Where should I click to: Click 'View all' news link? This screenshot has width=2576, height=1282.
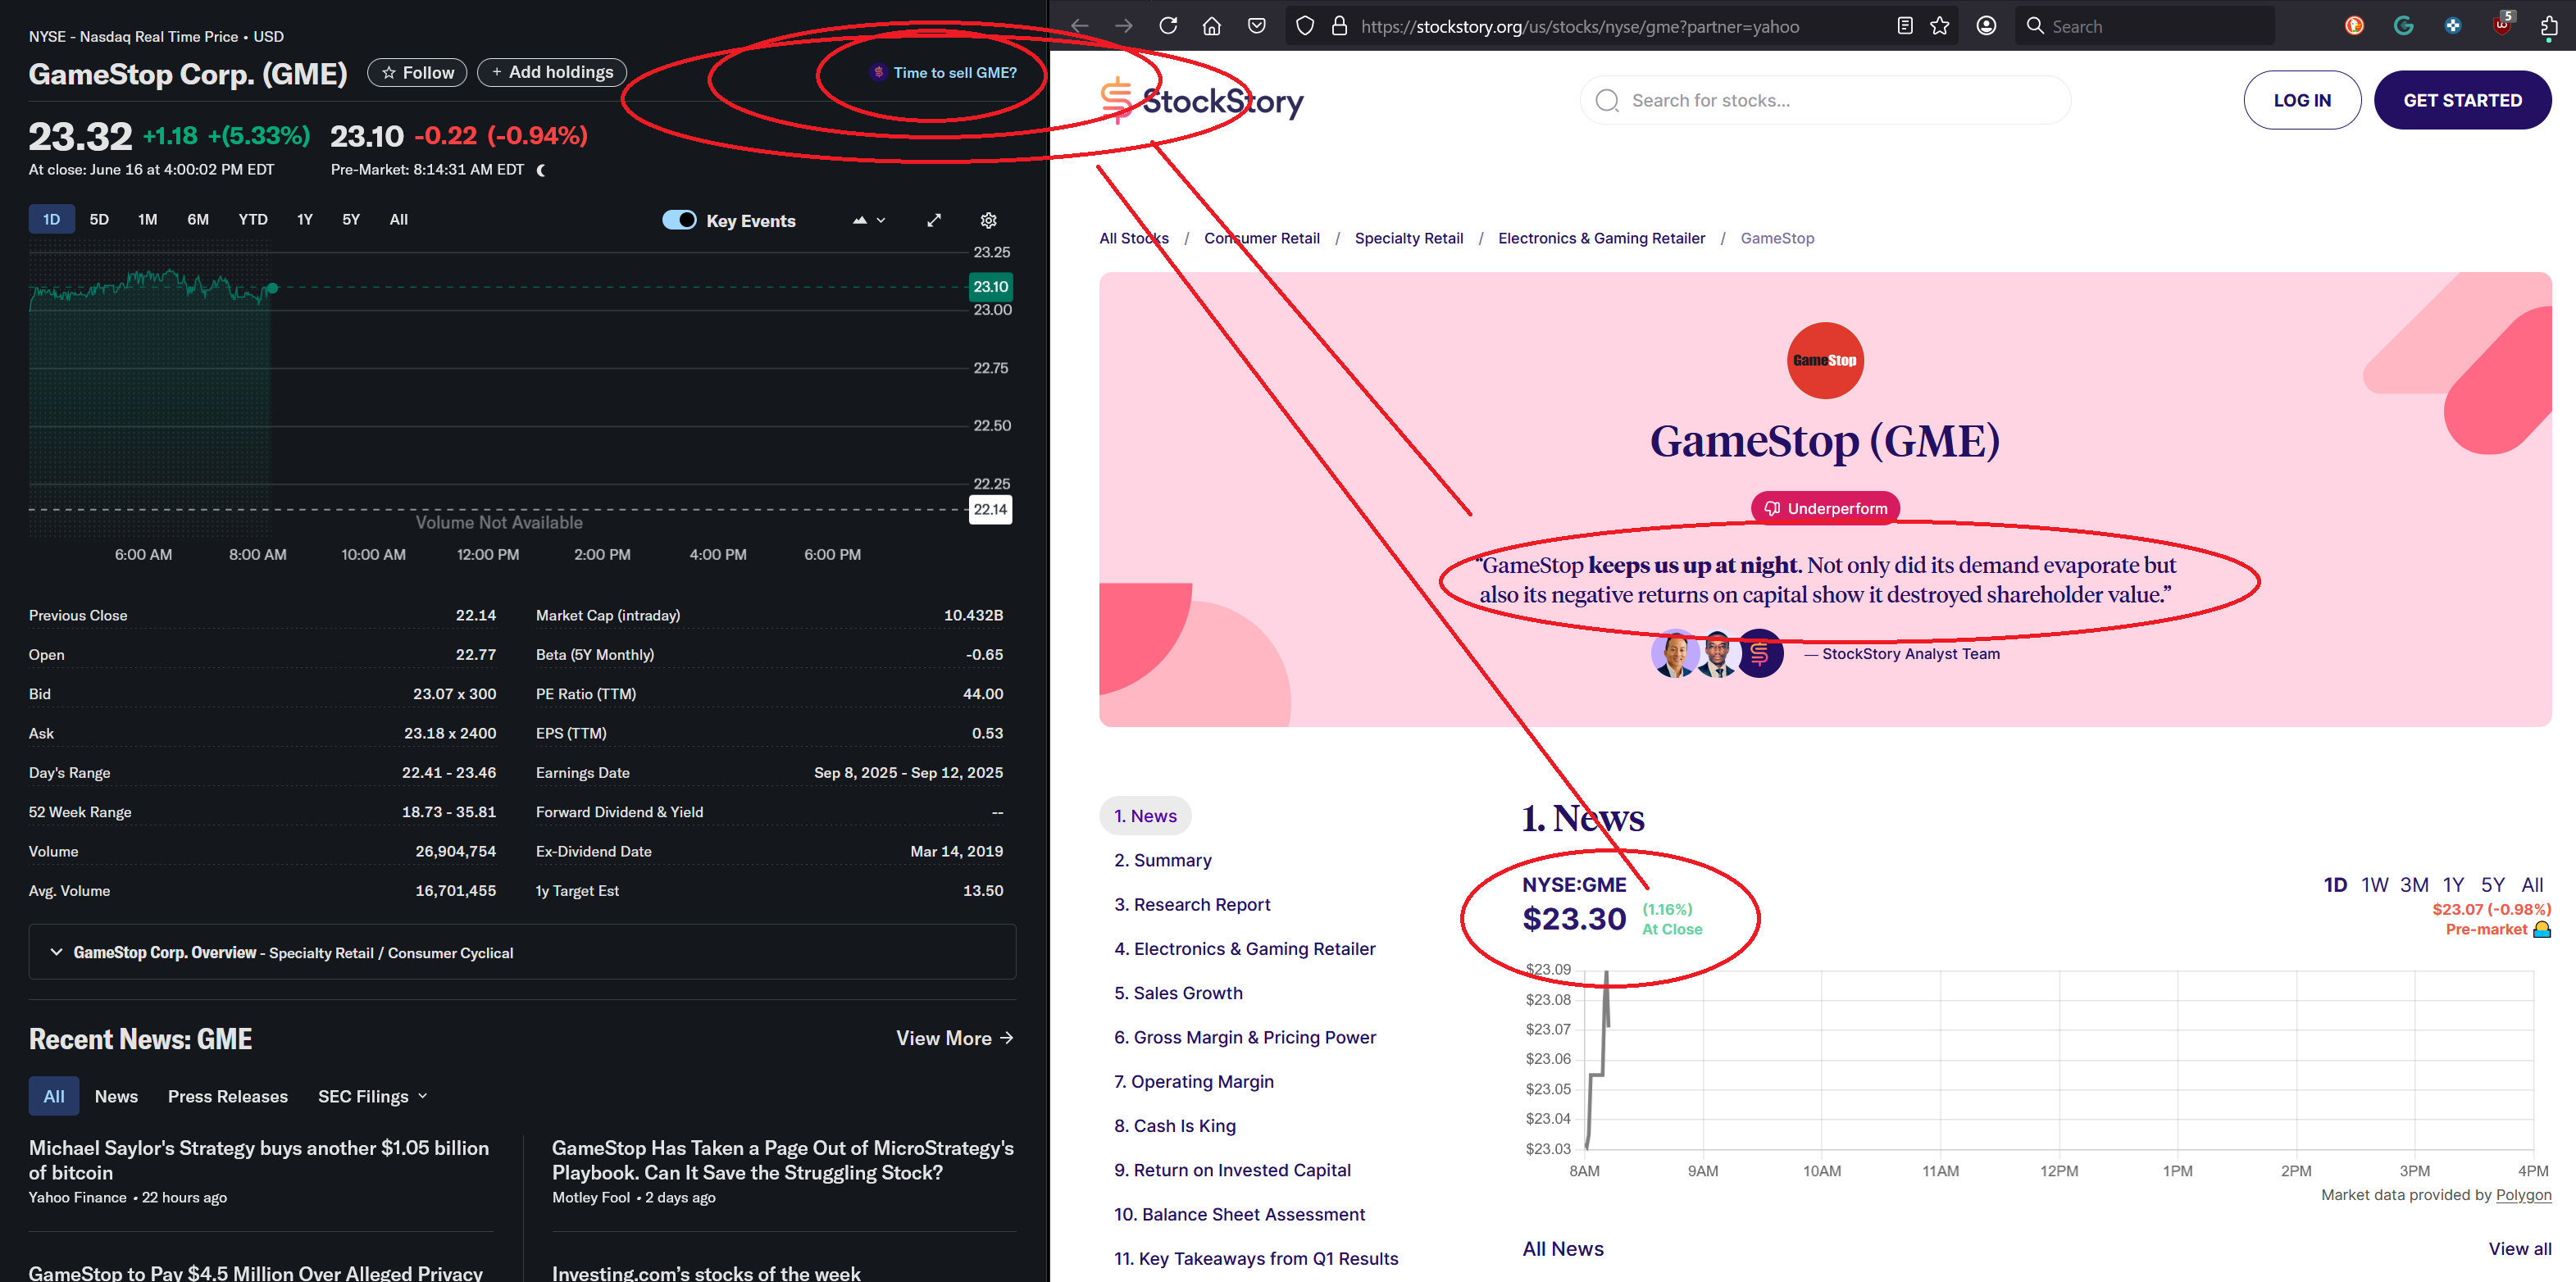(x=2519, y=1249)
